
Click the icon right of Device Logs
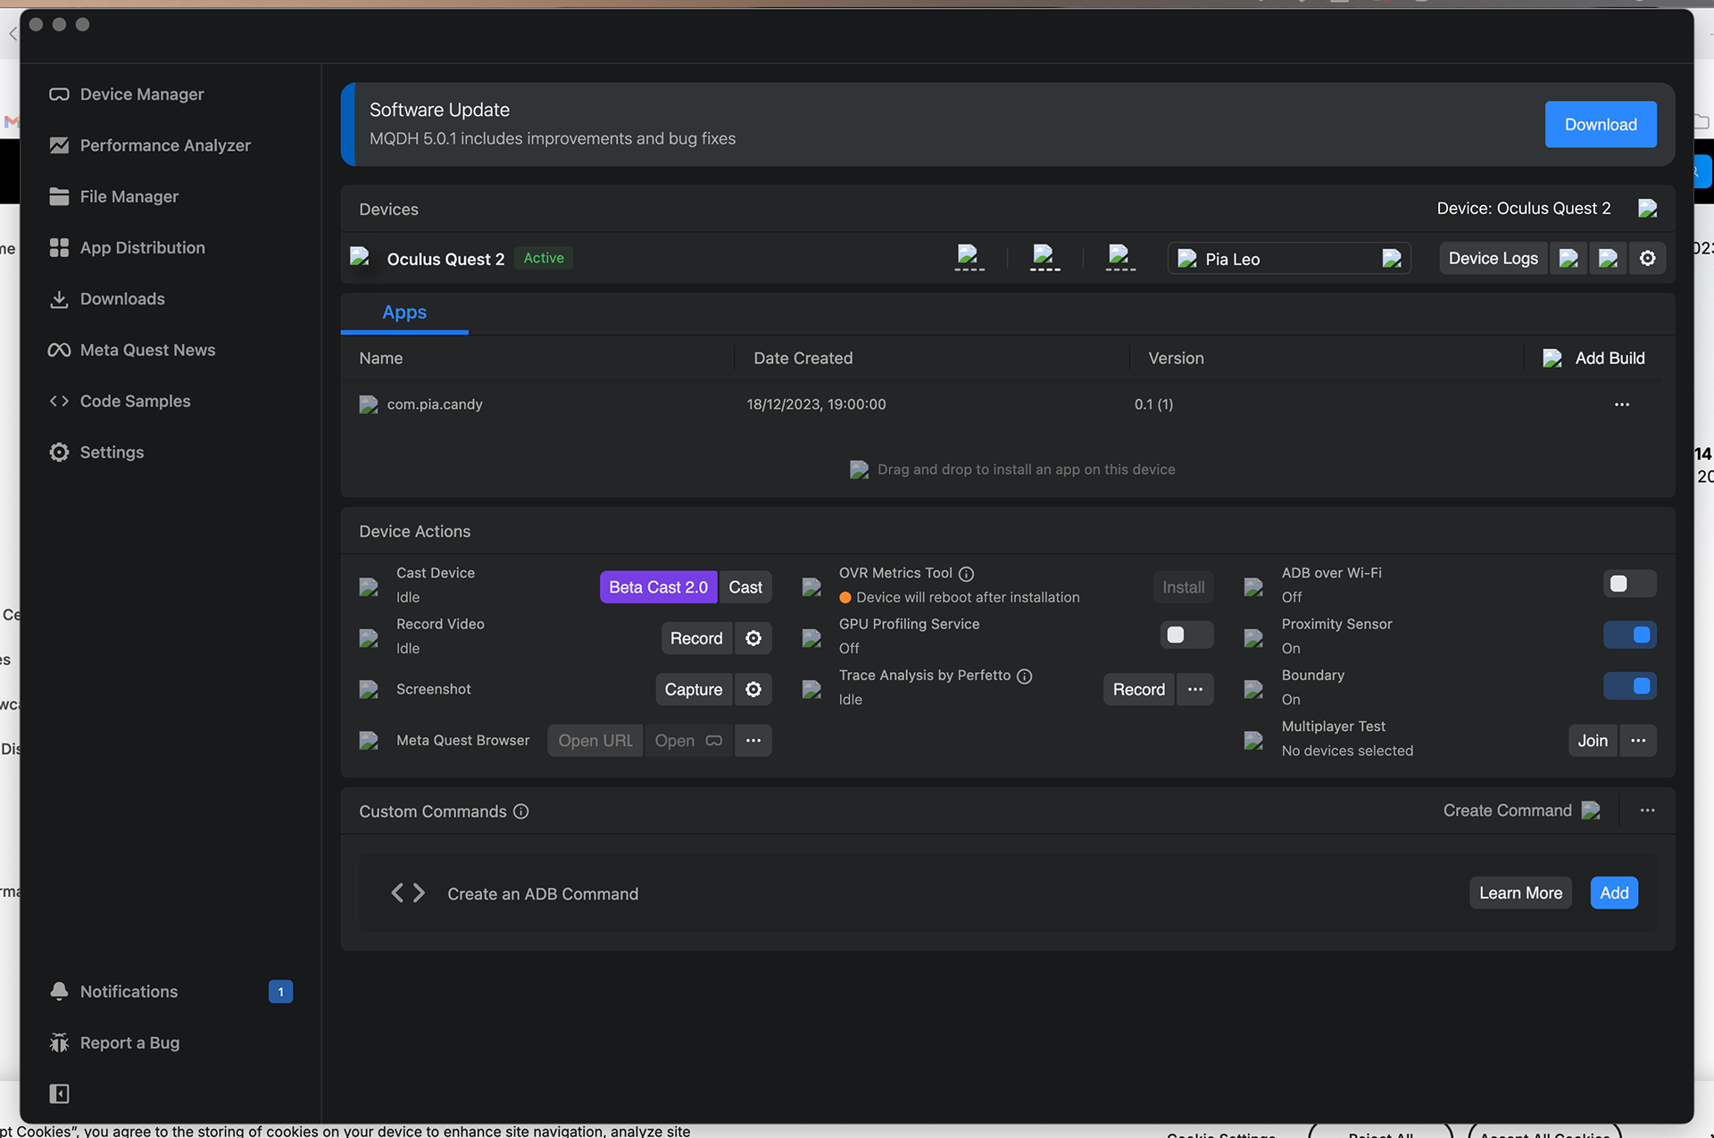coord(1568,258)
